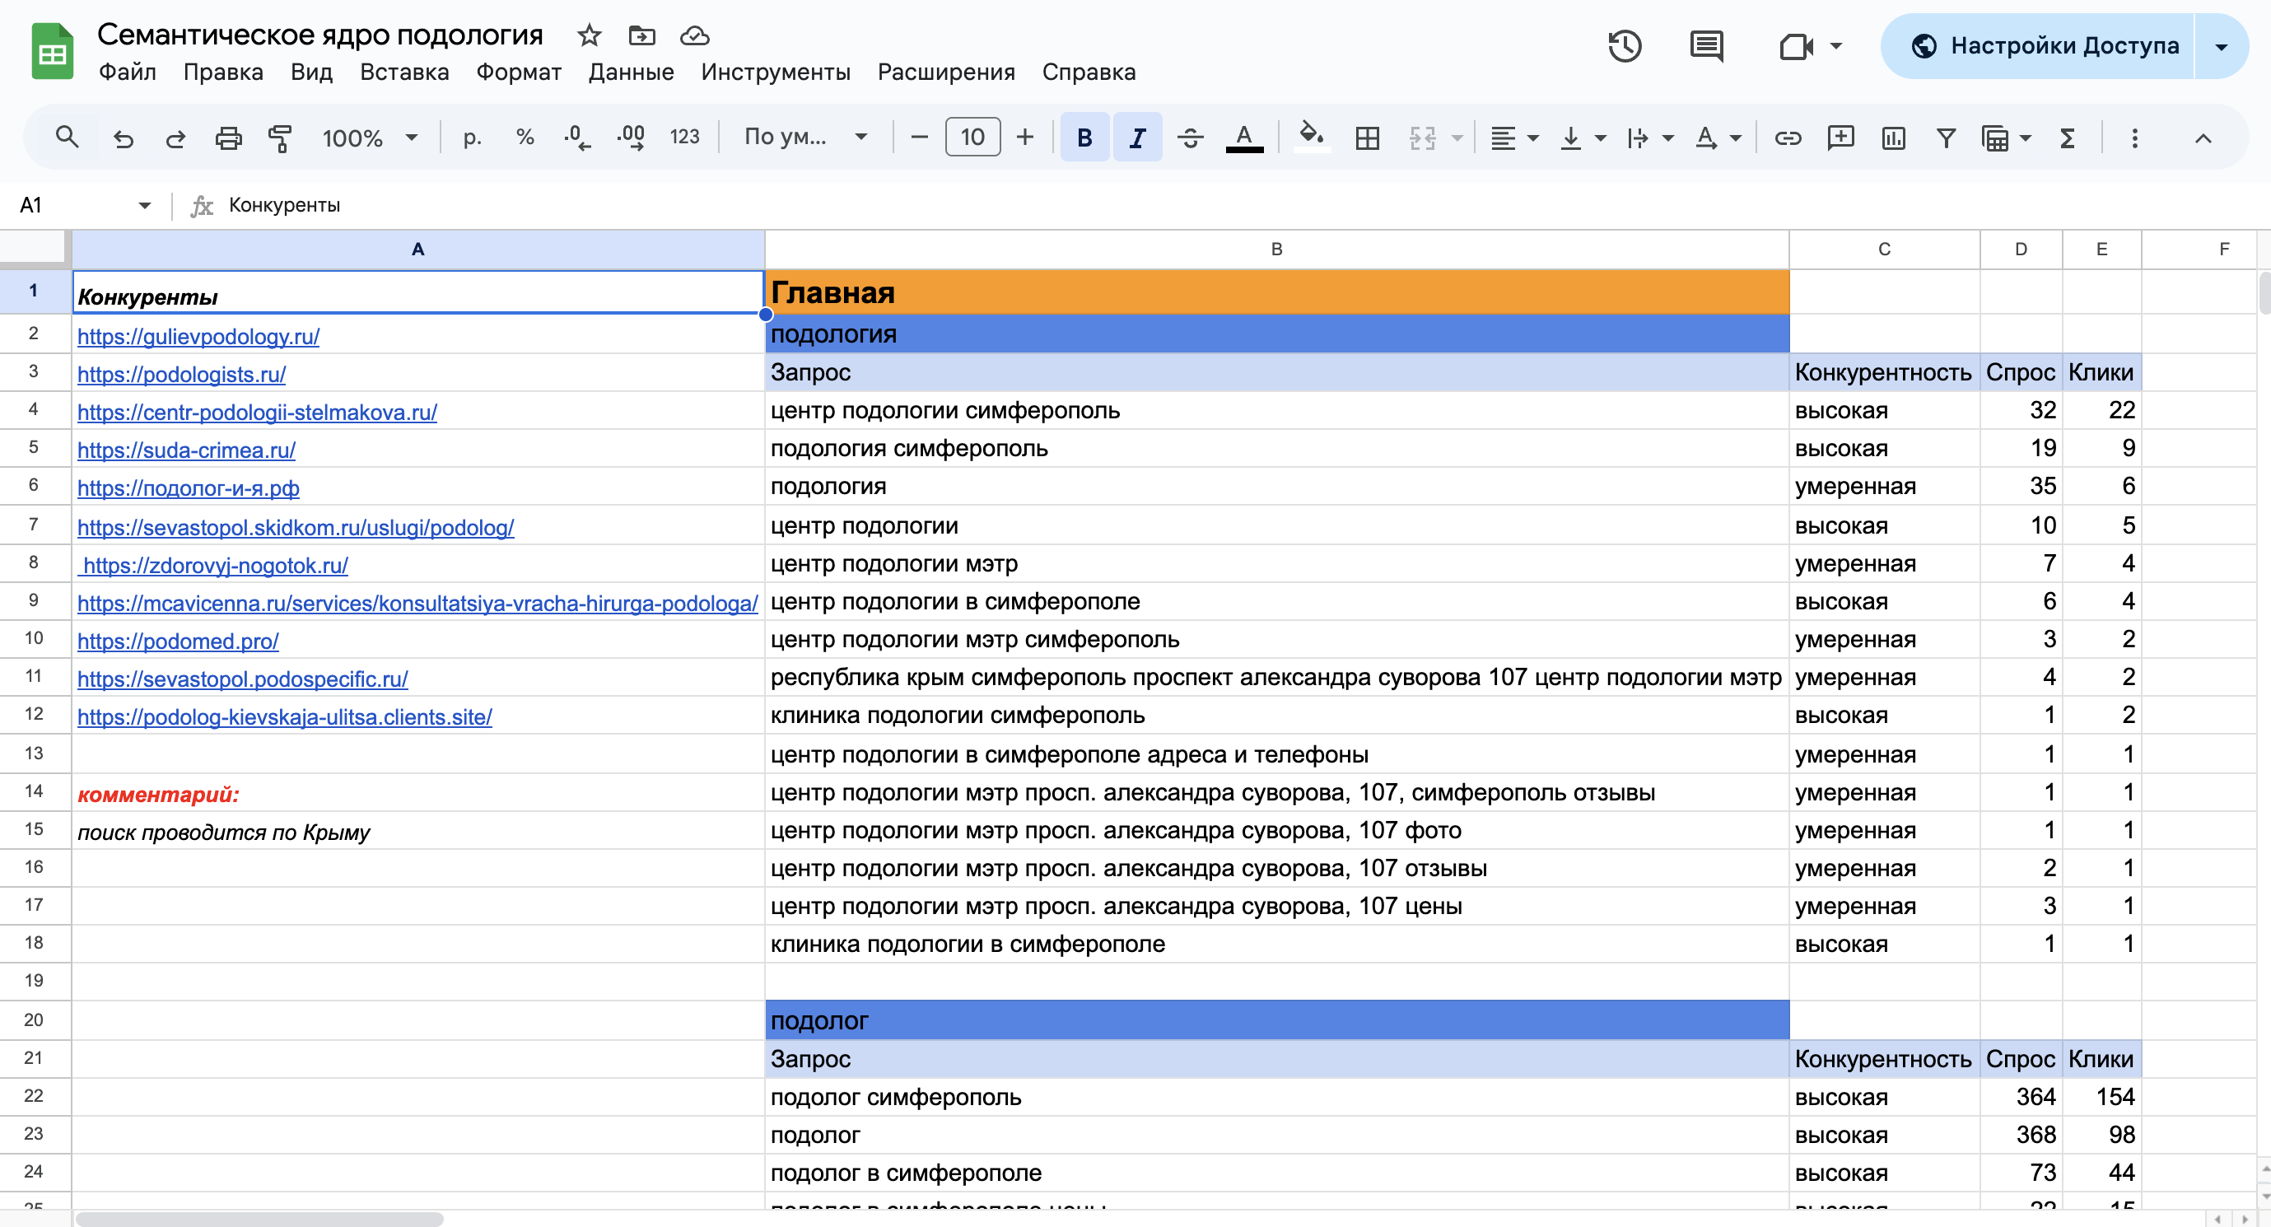The image size is (2271, 1227).
Task: Open the comments panel icon
Action: pyautogui.click(x=1706, y=46)
